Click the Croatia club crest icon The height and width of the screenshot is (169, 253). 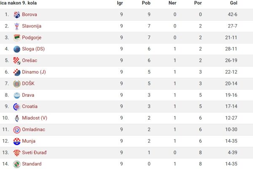17,107
